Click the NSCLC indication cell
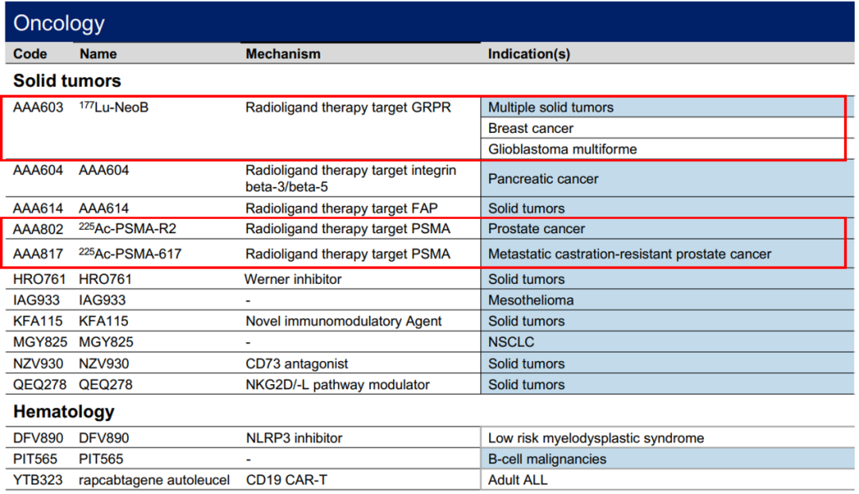The height and width of the screenshot is (494, 859). tap(511, 342)
